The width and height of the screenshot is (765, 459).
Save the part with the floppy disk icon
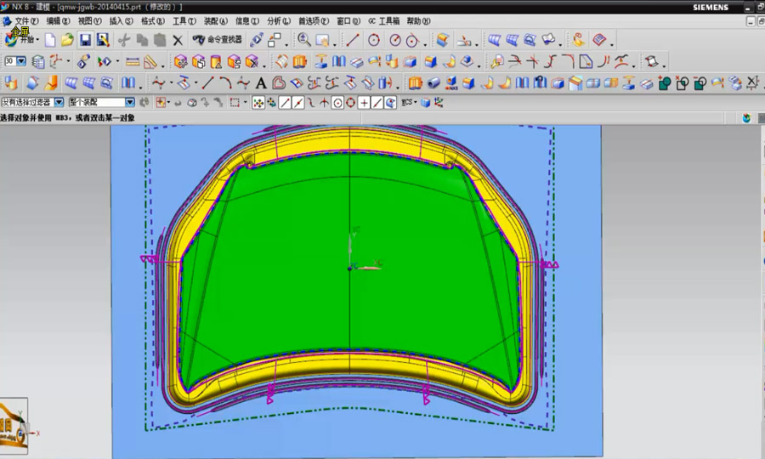85,40
